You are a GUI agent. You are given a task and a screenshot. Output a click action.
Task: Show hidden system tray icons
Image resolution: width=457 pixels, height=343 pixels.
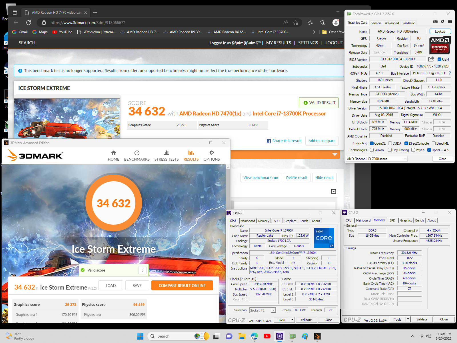(x=412, y=336)
